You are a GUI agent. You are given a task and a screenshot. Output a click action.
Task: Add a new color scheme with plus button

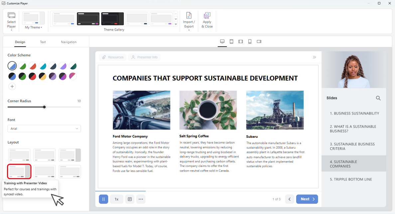pos(12,86)
